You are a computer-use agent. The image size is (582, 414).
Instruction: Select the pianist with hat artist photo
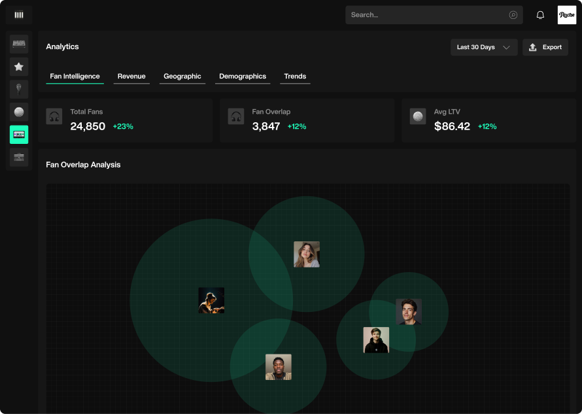pos(211,300)
